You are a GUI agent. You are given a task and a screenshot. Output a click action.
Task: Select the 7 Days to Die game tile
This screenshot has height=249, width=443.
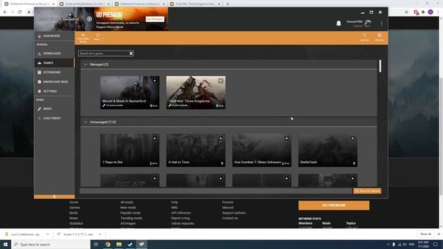129,150
